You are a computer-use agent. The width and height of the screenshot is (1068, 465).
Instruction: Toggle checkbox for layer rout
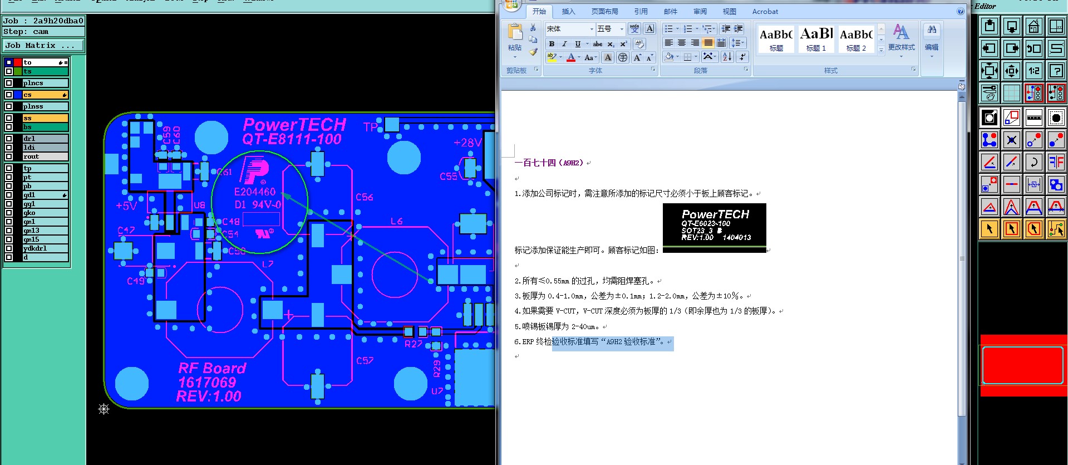9,156
